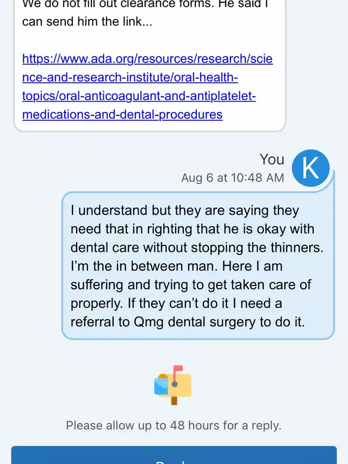The height and width of the screenshot is (464, 348).
Task: Tap the 'I'm the in between man' line
Action: [176, 266]
